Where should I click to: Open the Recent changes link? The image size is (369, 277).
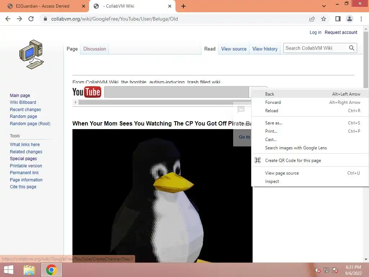(x=26, y=109)
